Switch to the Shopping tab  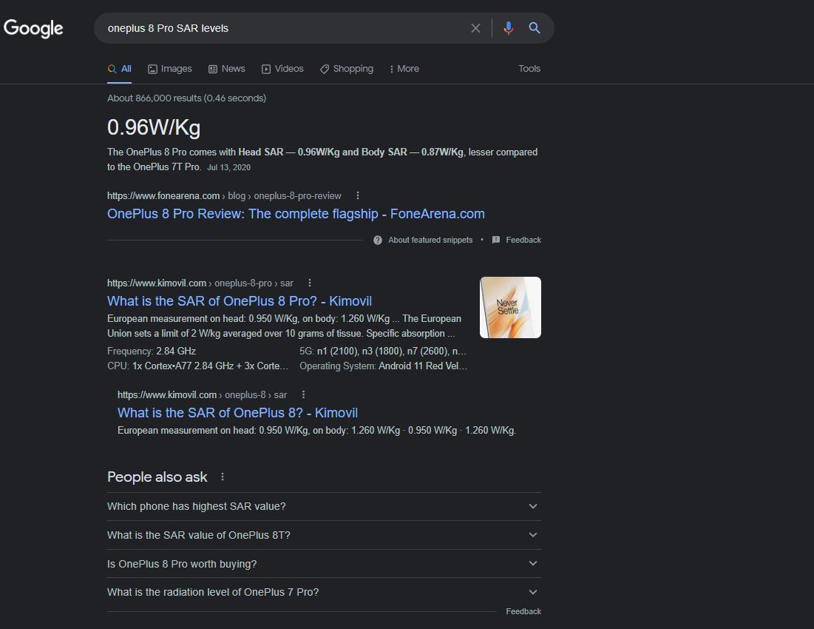[x=346, y=69]
